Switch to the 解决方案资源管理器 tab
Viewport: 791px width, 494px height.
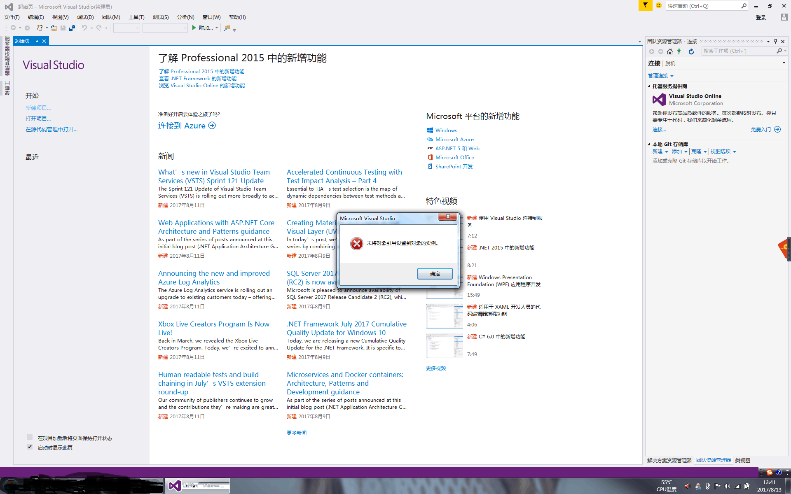(x=669, y=460)
